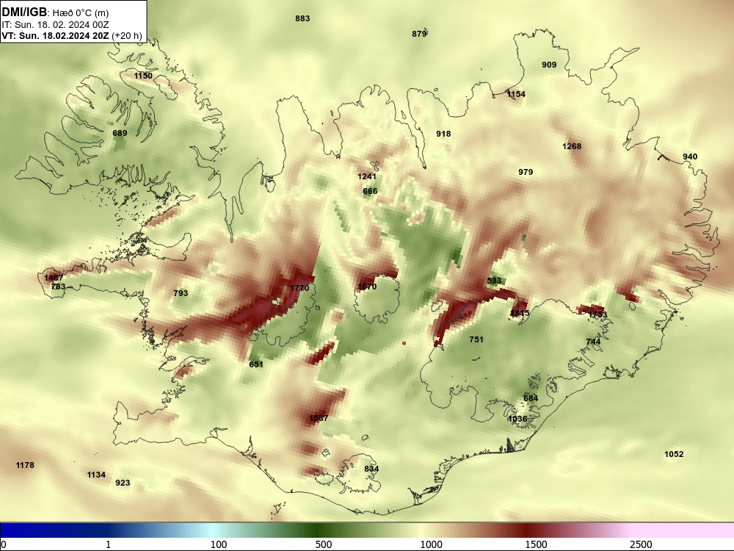Click the 1487 label on Snæfellsnes

[54, 278]
